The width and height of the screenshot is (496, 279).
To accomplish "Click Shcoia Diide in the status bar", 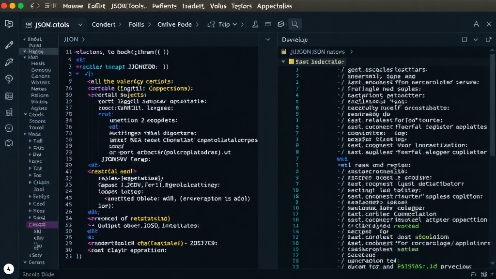I will 38,274.
